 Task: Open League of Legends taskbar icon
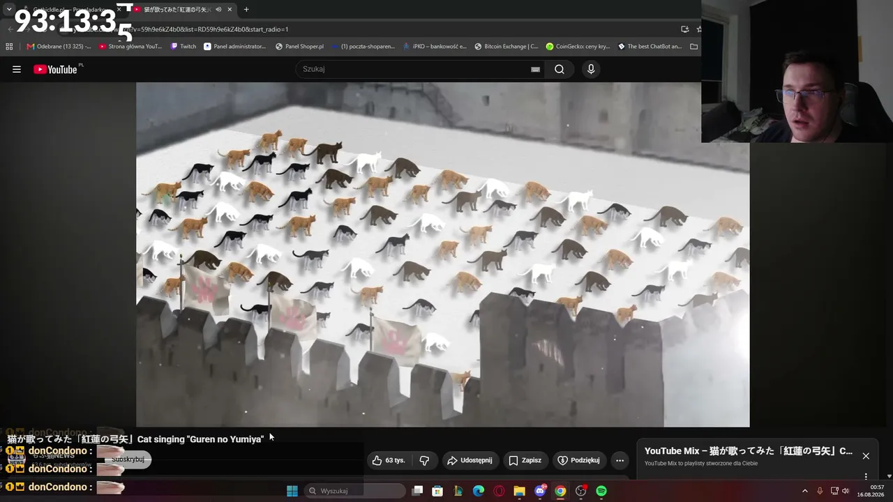pyautogui.click(x=458, y=491)
